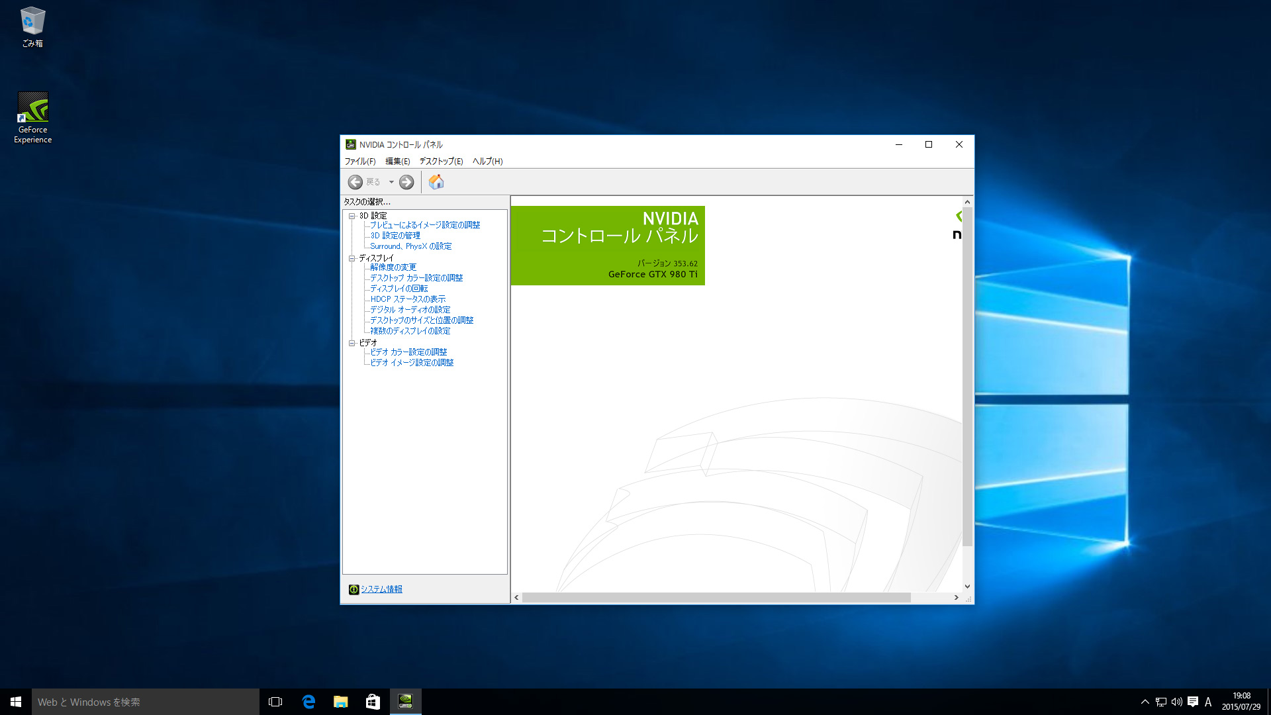Click the horizontal scrollbar thumb
Image resolution: width=1271 pixels, height=715 pixels.
tap(716, 598)
